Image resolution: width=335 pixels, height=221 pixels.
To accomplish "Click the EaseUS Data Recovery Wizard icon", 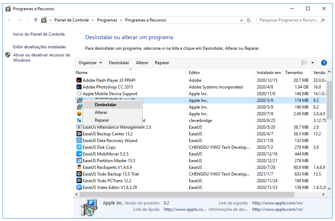I will pyautogui.click(x=79, y=141).
